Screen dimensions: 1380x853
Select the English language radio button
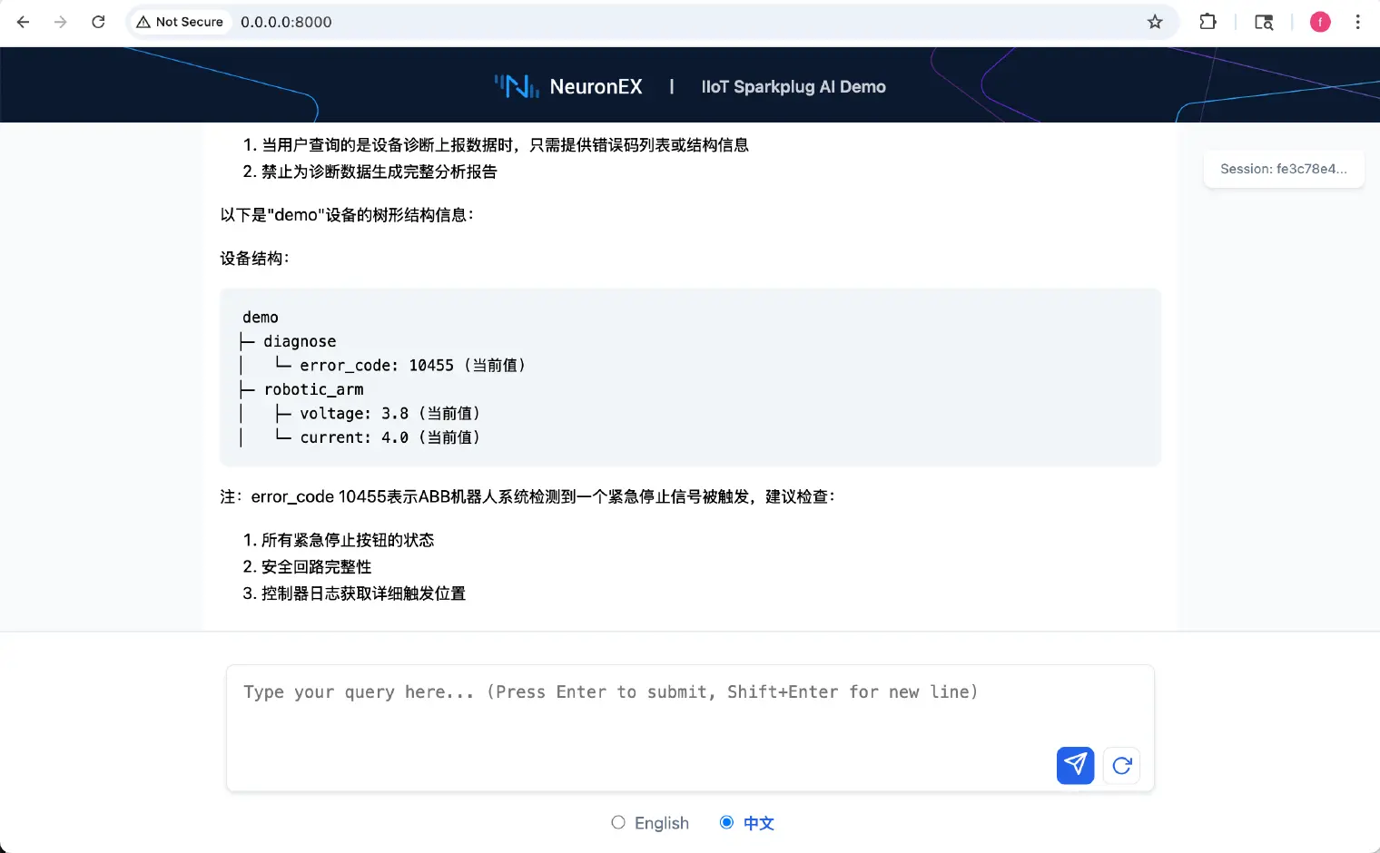[x=618, y=822]
